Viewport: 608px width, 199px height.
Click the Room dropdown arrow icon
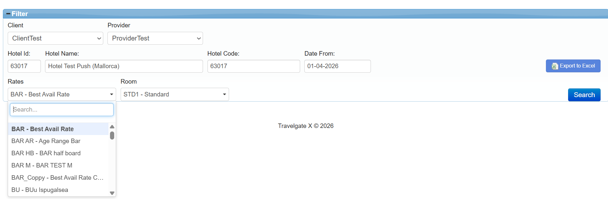point(224,94)
